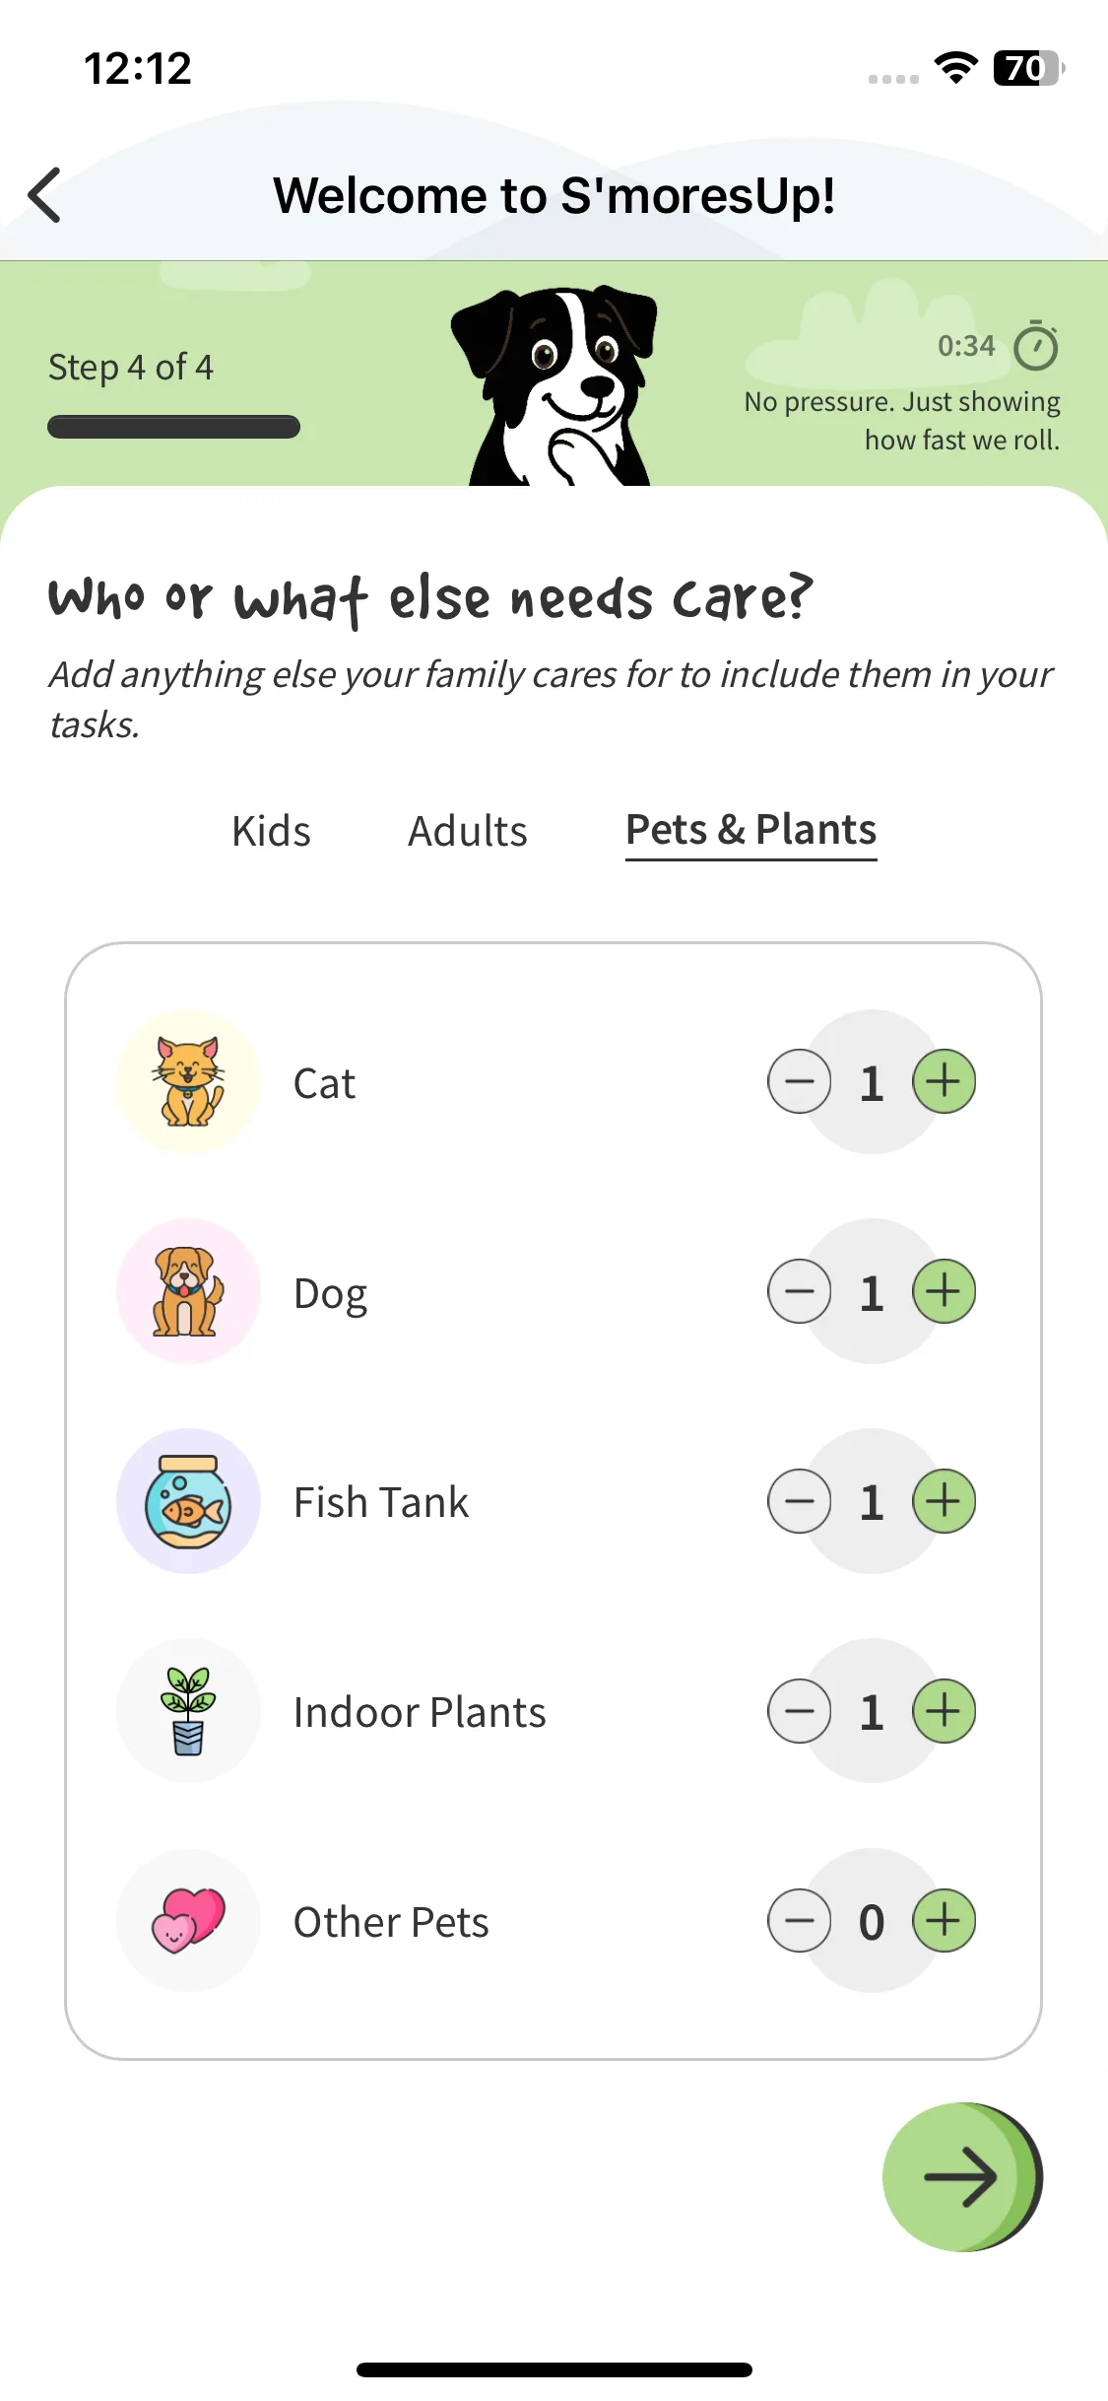Image resolution: width=1108 pixels, height=2401 pixels.
Task: Tap the Step 4 progress bar
Action: (x=173, y=427)
